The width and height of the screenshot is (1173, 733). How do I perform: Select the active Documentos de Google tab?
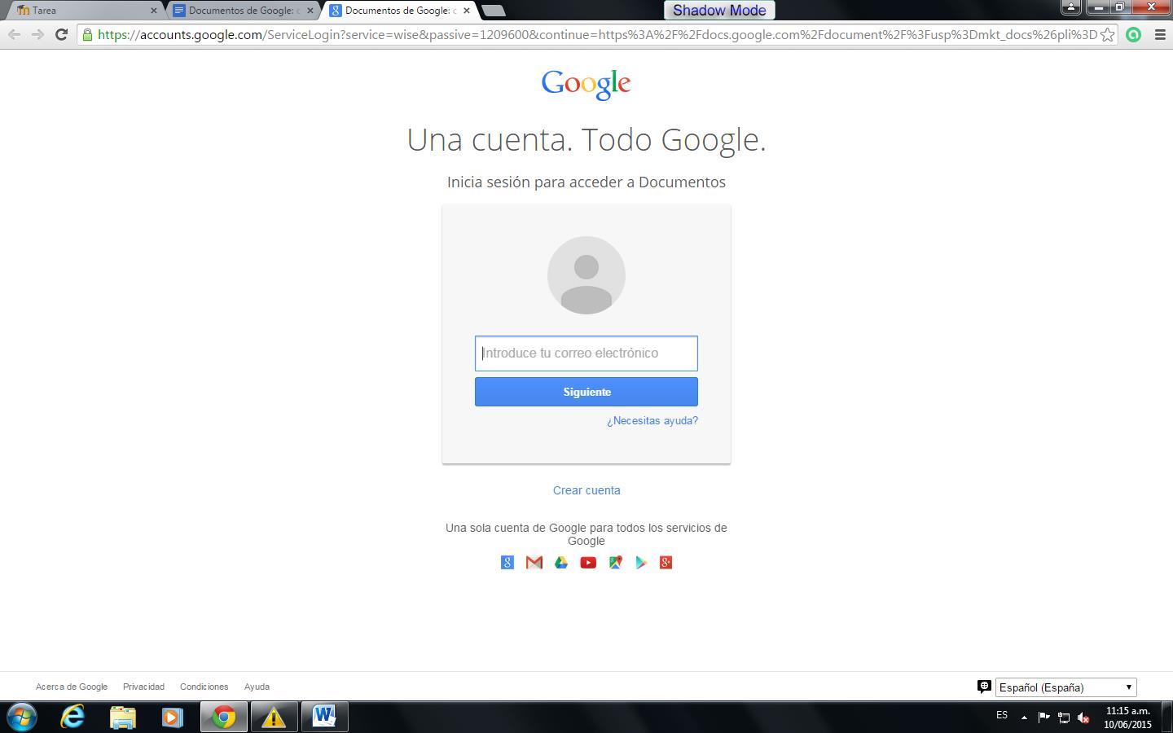click(x=399, y=11)
